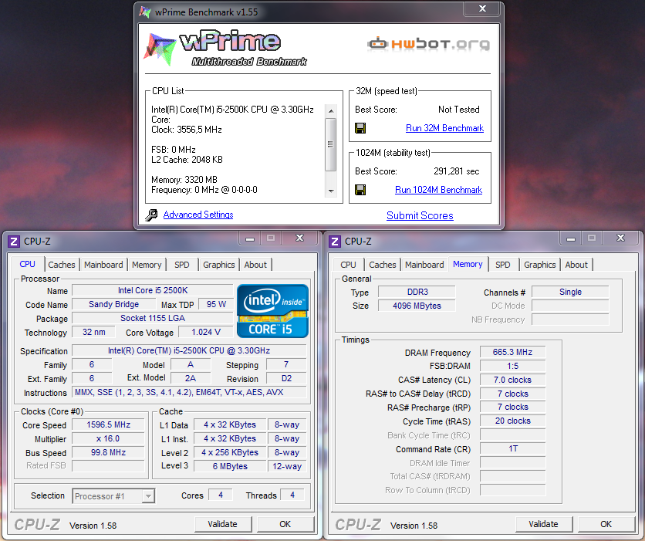Screen dimensions: 645x541
Task: Click OK in left CPU-Z window
Action: click(x=285, y=524)
